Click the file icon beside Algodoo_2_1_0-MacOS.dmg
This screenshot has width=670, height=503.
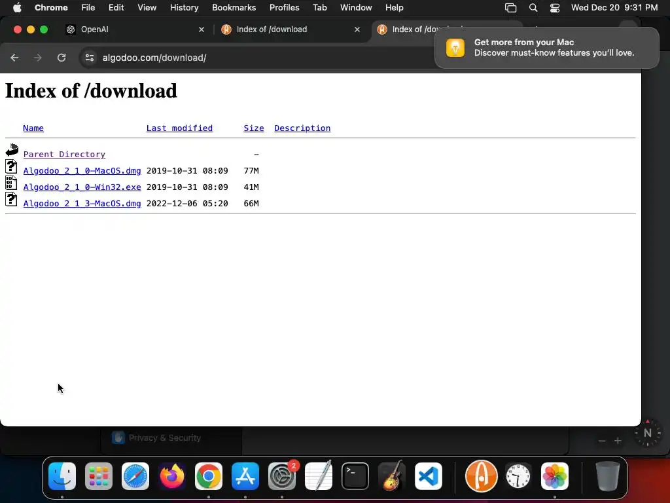click(x=12, y=166)
